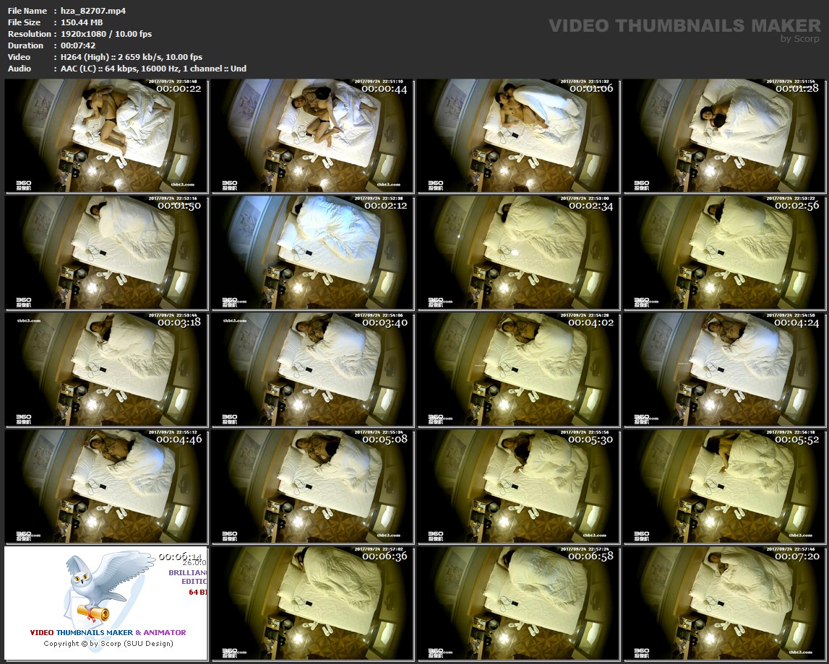This screenshot has height=664, width=829.
Task: Open the thumbnail at timestamp 00:01:28
Action: tap(725, 136)
